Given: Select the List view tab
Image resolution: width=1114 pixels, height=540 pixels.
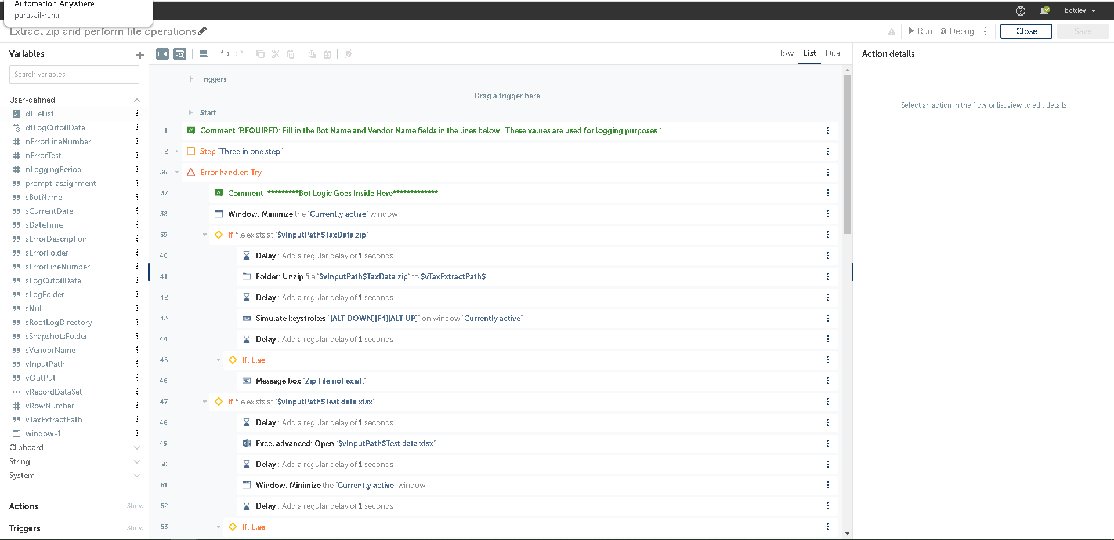Looking at the screenshot, I should 809,53.
